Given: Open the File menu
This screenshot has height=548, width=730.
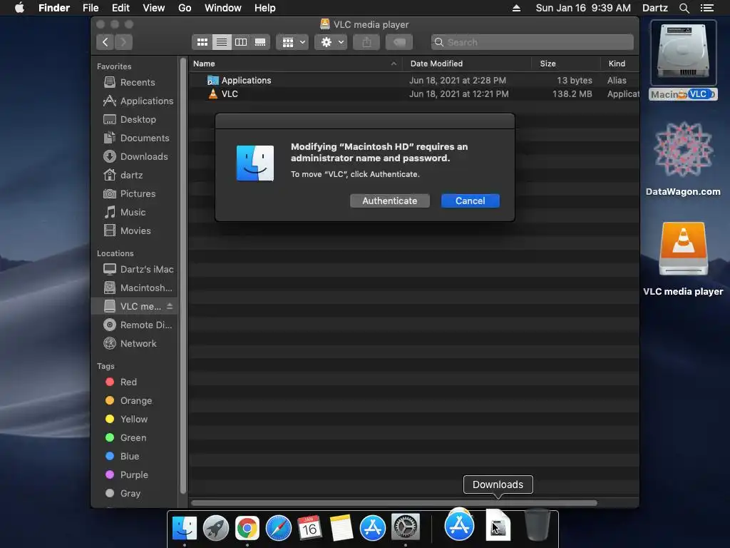Looking at the screenshot, I should pyautogui.click(x=91, y=8).
